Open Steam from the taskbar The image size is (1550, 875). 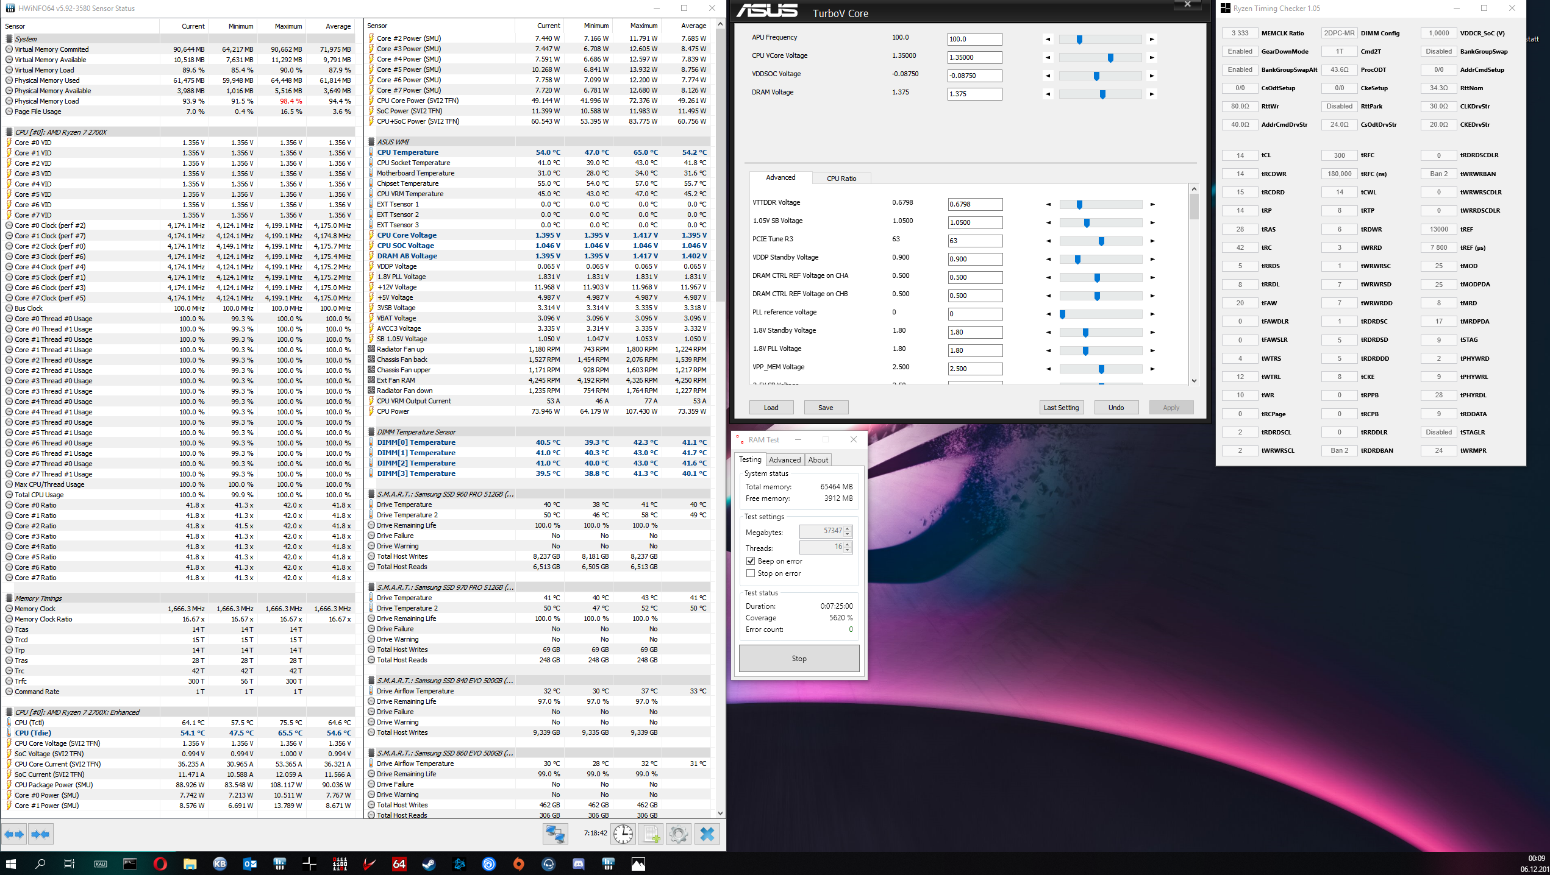click(x=429, y=864)
